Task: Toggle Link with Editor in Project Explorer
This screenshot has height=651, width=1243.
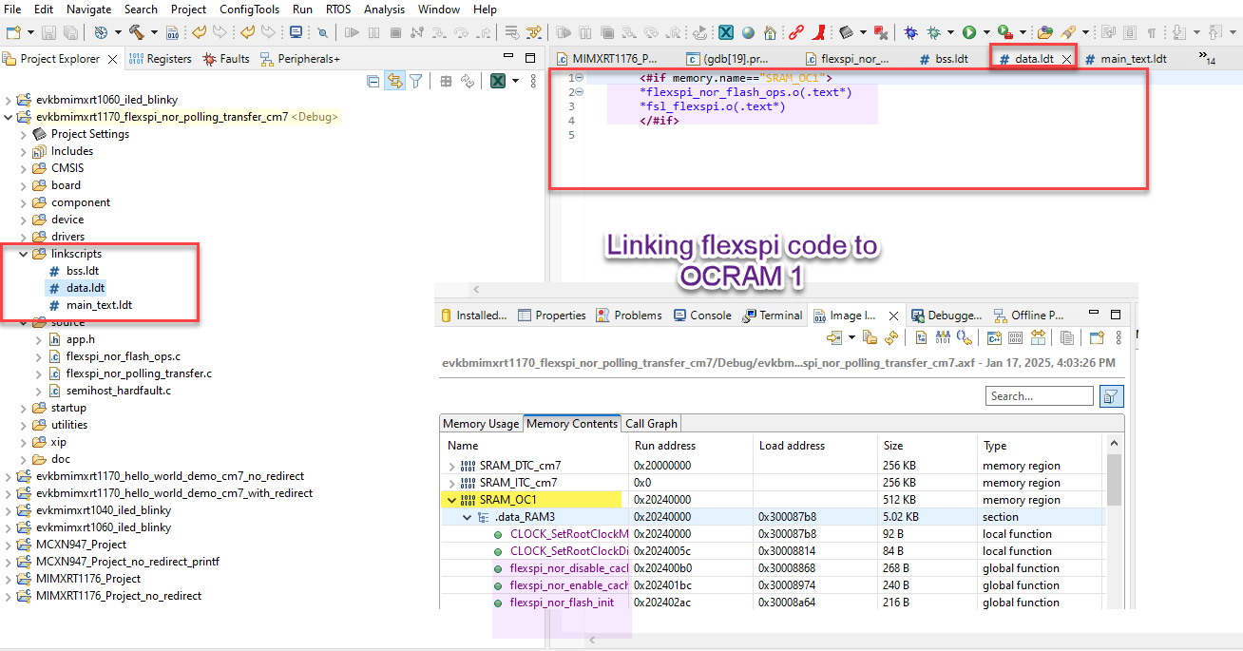Action: tap(394, 82)
